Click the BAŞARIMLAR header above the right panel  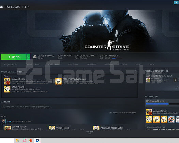[151, 97]
